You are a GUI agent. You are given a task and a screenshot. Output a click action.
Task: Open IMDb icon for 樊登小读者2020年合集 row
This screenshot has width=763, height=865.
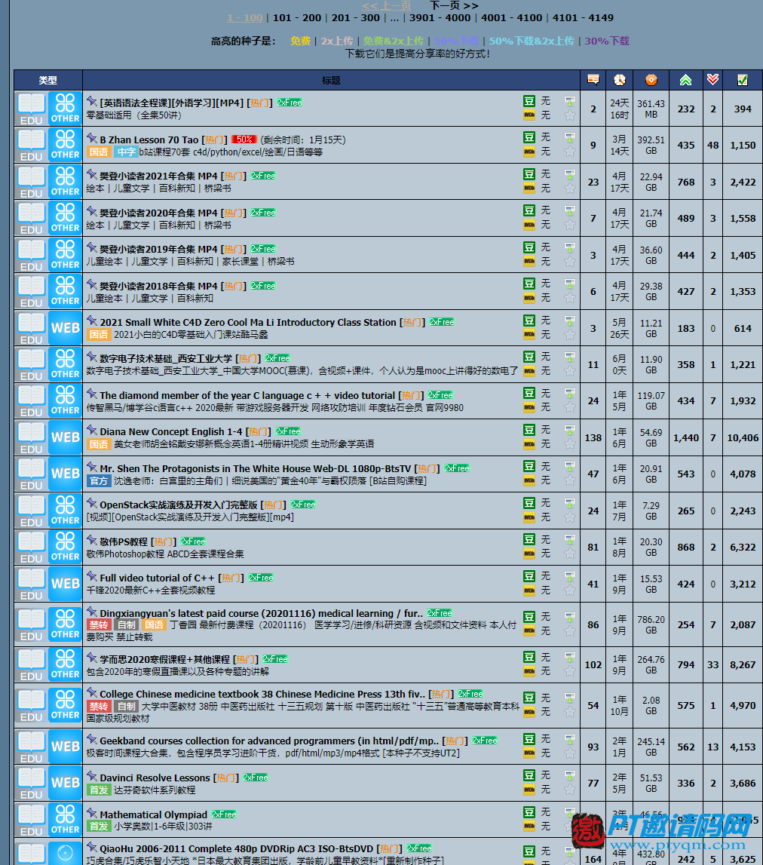[529, 225]
